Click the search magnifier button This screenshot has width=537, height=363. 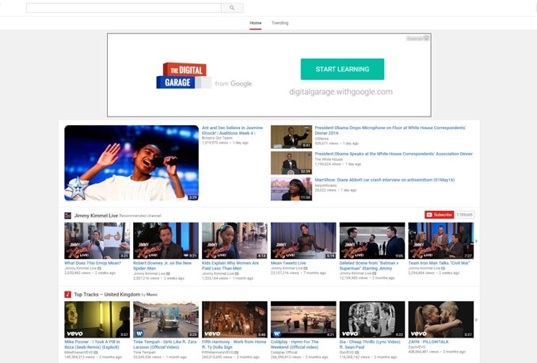coord(232,8)
